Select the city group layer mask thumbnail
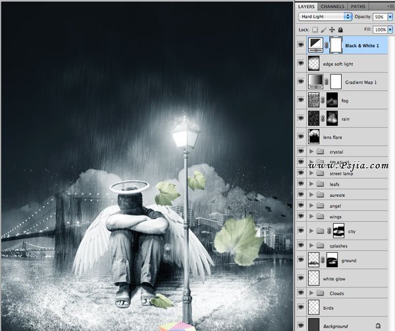The height and width of the screenshot is (331, 395). tap(341, 230)
